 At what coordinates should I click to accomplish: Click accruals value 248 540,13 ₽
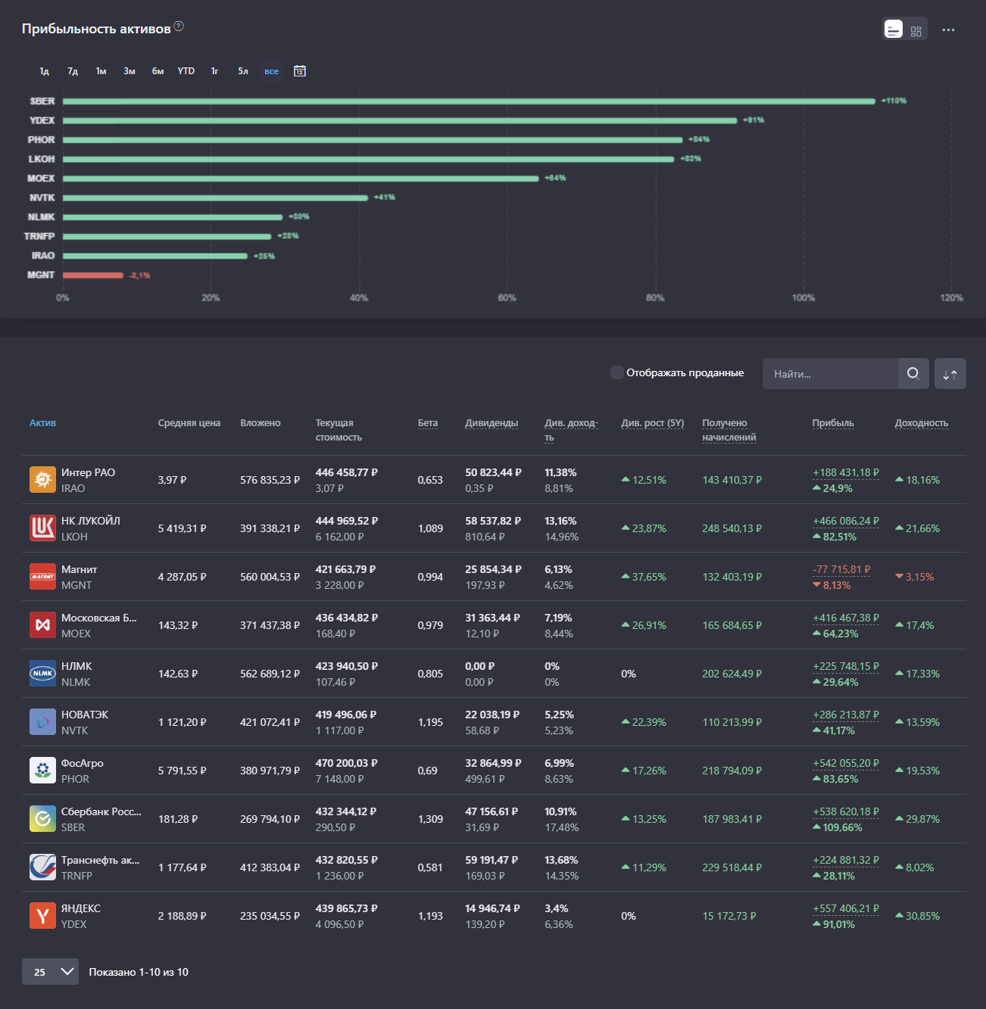(732, 528)
